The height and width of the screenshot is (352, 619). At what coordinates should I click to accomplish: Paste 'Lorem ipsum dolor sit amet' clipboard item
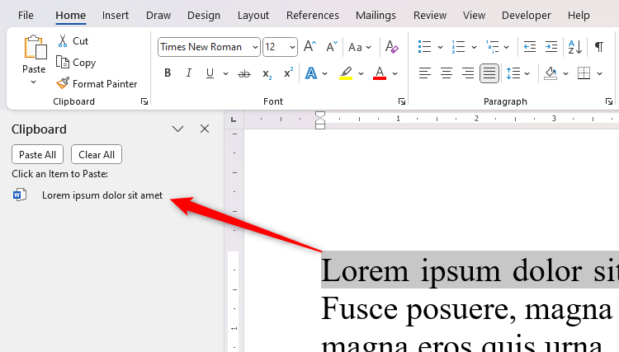pyautogui.click(x=102, y=195)
